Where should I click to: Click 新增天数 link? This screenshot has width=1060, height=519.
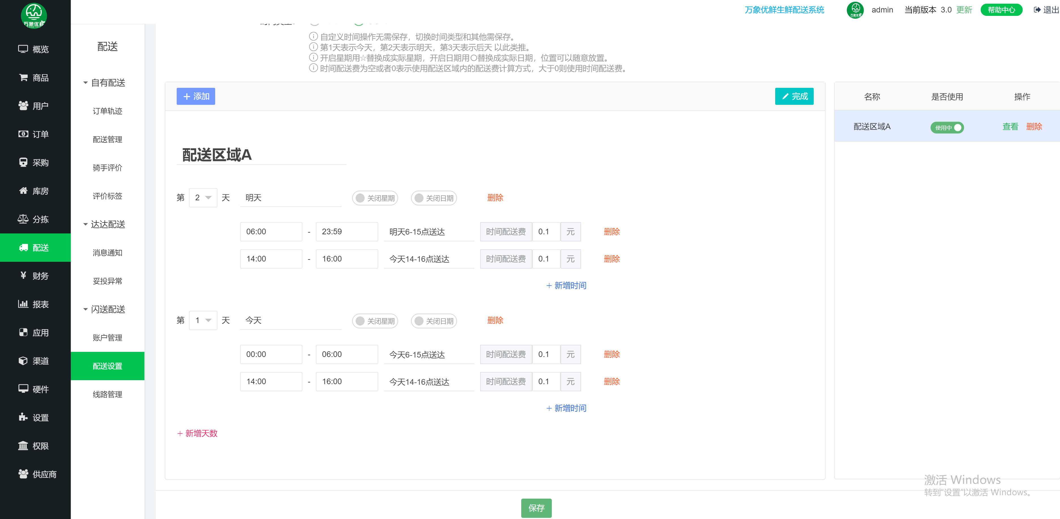click(x=197, y=433)
